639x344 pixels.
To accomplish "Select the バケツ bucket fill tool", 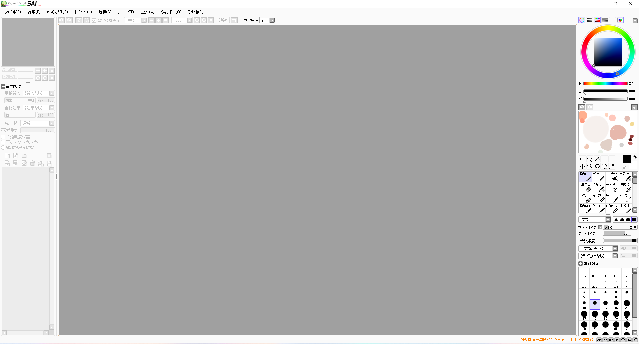I will [x=585, y=198].
